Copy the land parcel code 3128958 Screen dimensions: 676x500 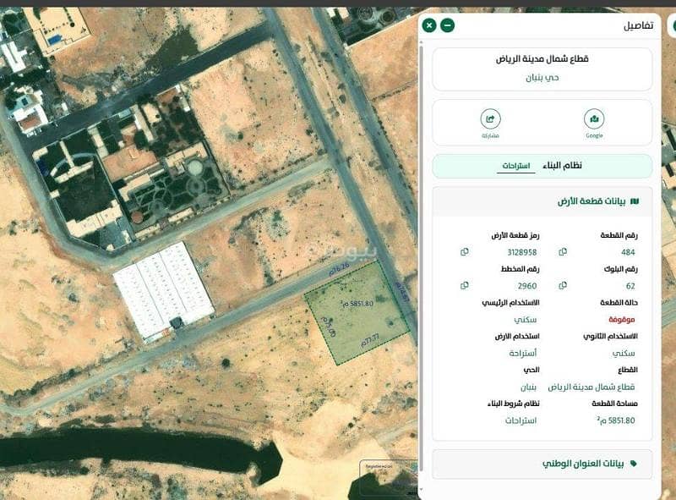click(x=464, y=252)
